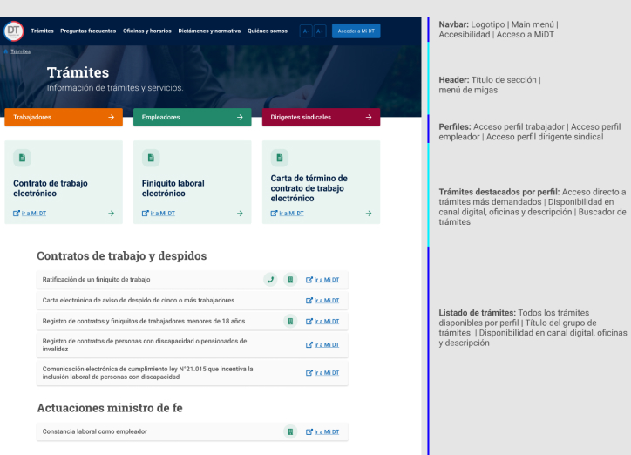The width and height of the screenshot is (631, 455).
Task: Click phone icon in Ratificación de finiquito row
Action: point(270,279)
